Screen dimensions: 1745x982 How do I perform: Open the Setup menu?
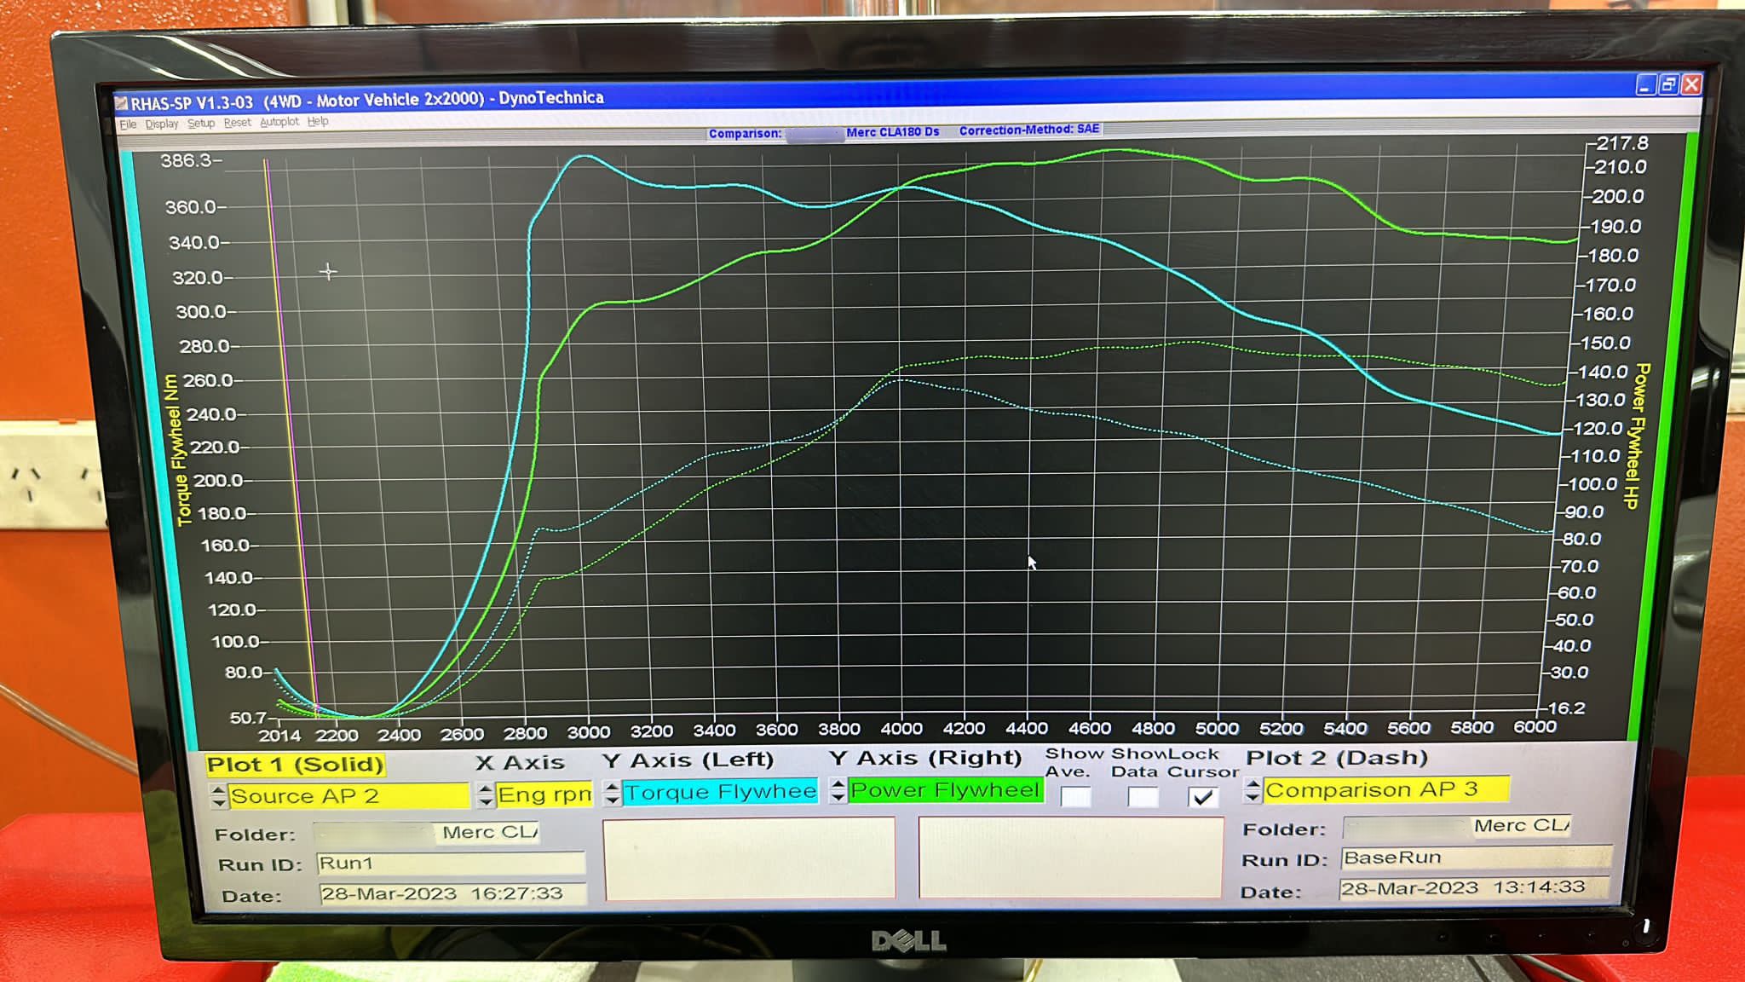click(x=201, y=124)
